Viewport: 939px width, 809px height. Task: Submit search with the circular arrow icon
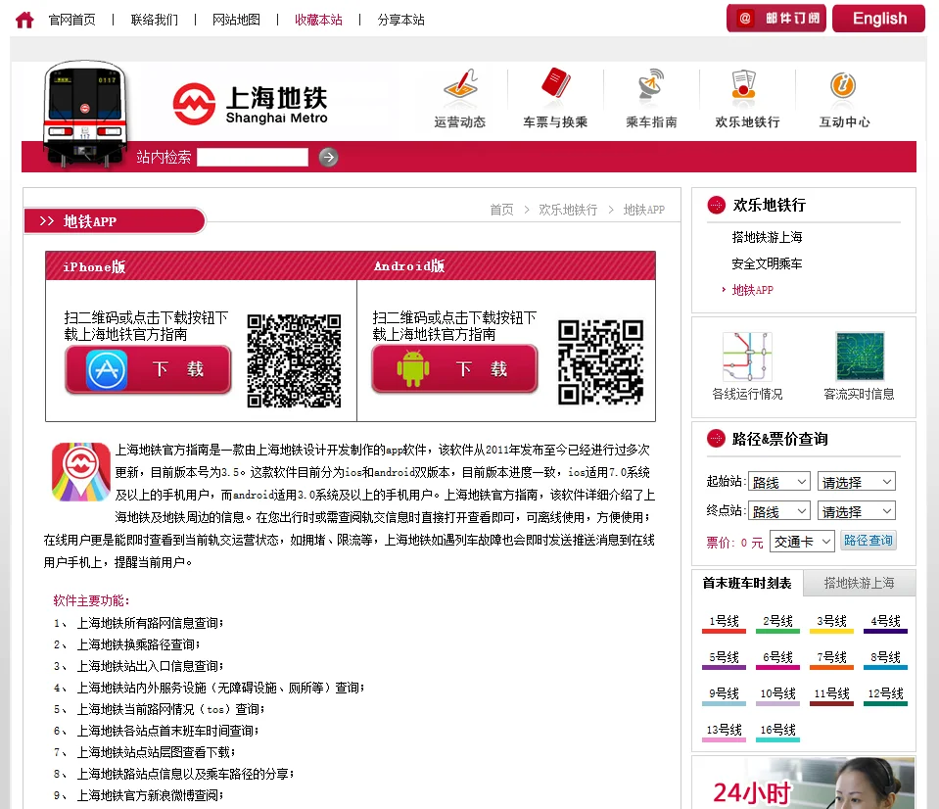pos(327,157)
